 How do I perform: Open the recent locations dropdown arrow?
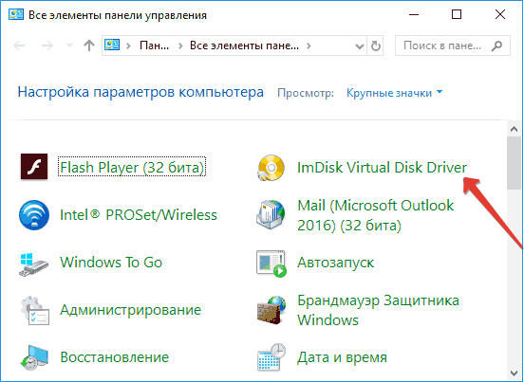click(x=69, y=45)
